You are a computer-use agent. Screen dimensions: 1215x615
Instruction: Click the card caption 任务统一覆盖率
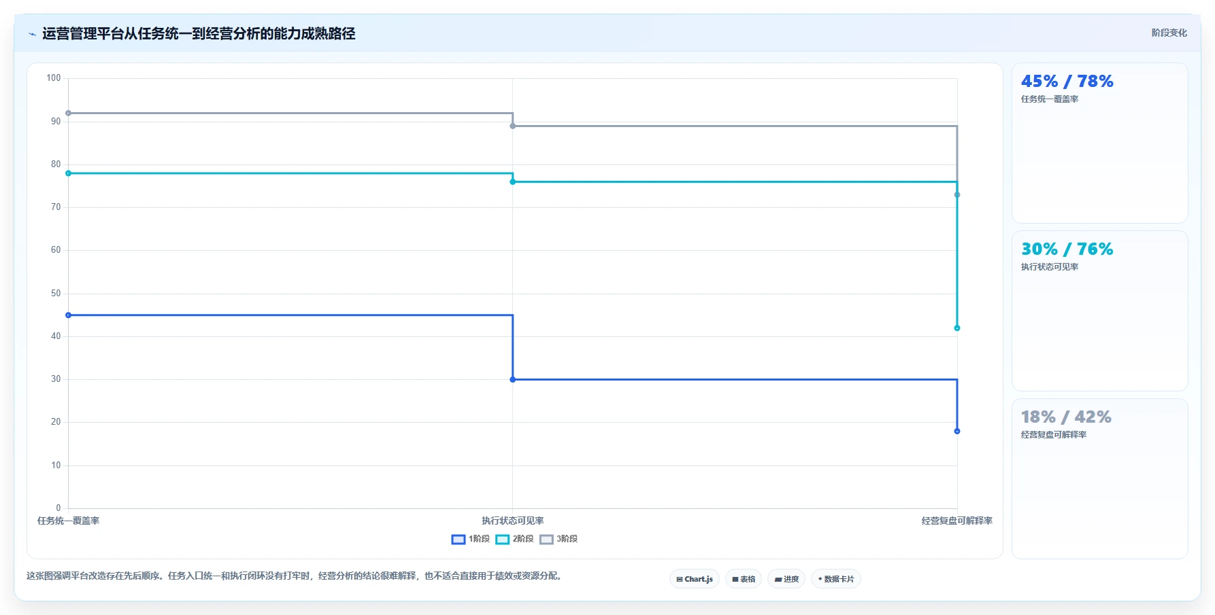(1050, 99)
